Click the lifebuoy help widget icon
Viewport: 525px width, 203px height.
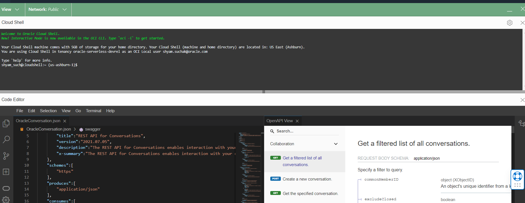click(x=517, y=176)
